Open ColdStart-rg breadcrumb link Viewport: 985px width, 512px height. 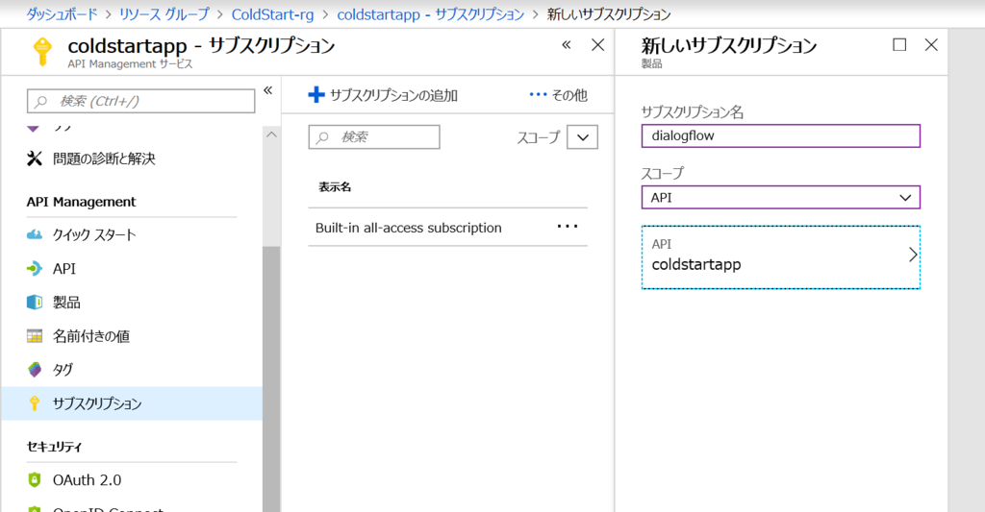coord(272,14)
